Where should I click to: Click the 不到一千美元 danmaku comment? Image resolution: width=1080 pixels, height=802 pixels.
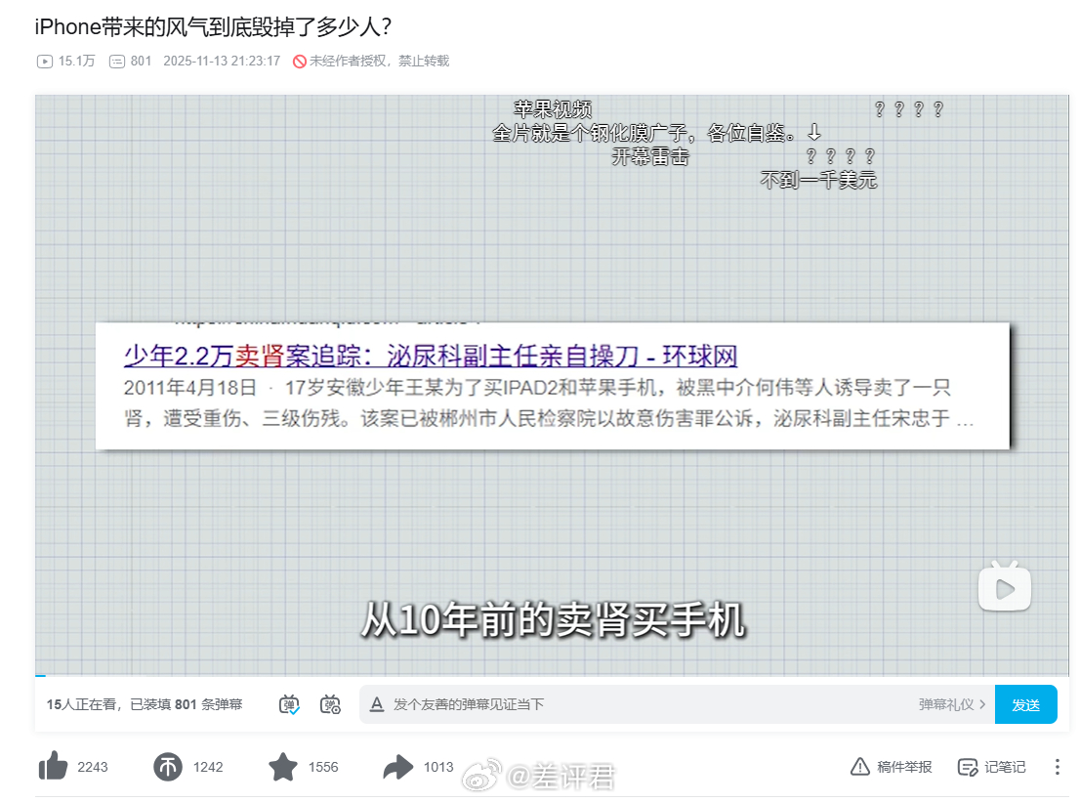818,180
